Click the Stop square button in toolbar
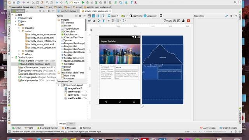Viewport: 249px width, 140px height. (105, 2)
